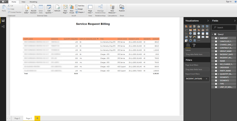Open the Format paint roller tab
Image resolution: width=237 pixels, height=121 pixels.
click(194, 45)
